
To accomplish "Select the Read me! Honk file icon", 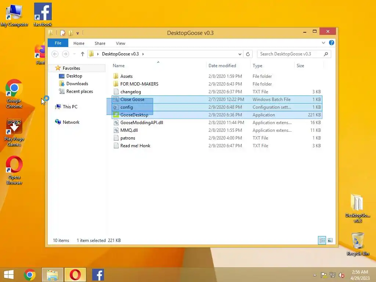I will (x=116, y=145).
